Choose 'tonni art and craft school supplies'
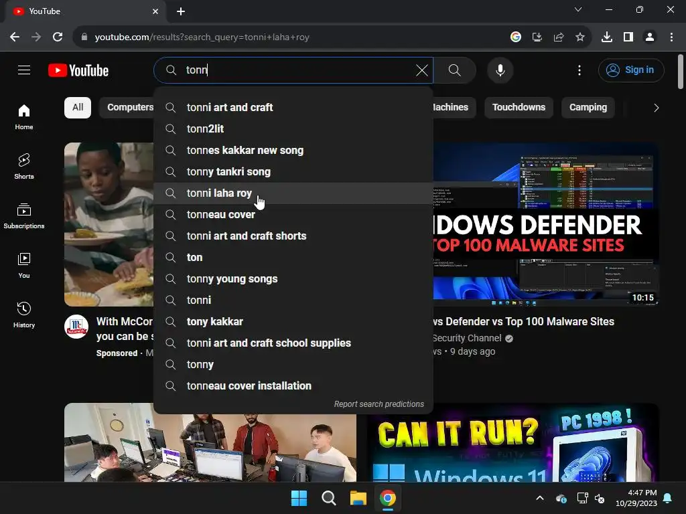Image resolution: width=686 pixels, height=514 pixels. [293, 343]
